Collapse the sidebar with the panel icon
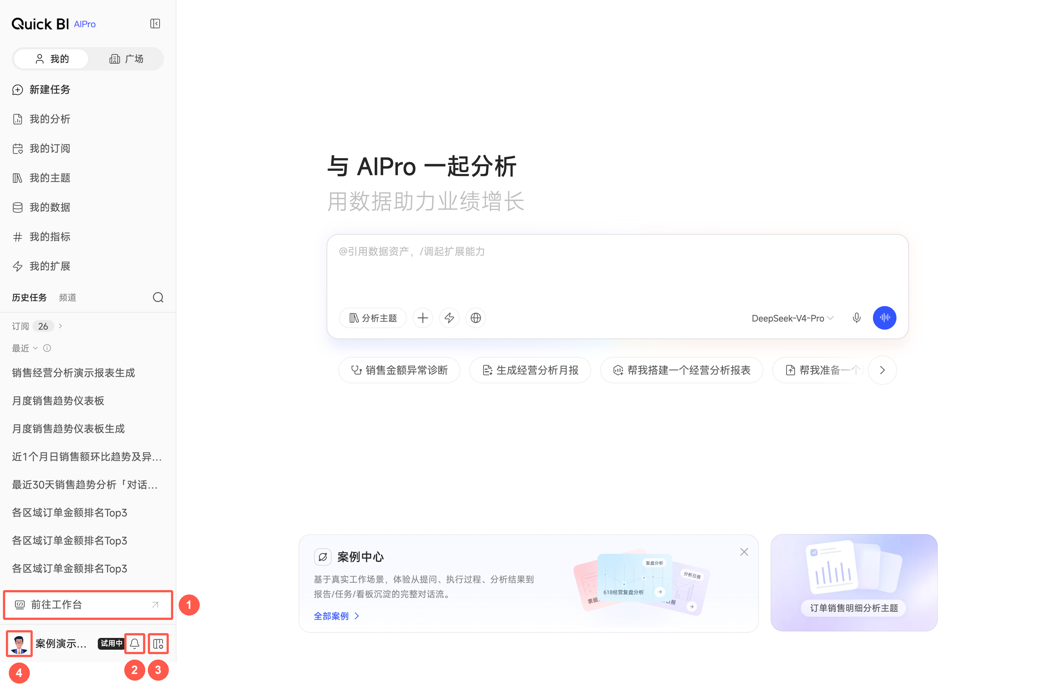1059x699 pixels. tap(155, 24)
